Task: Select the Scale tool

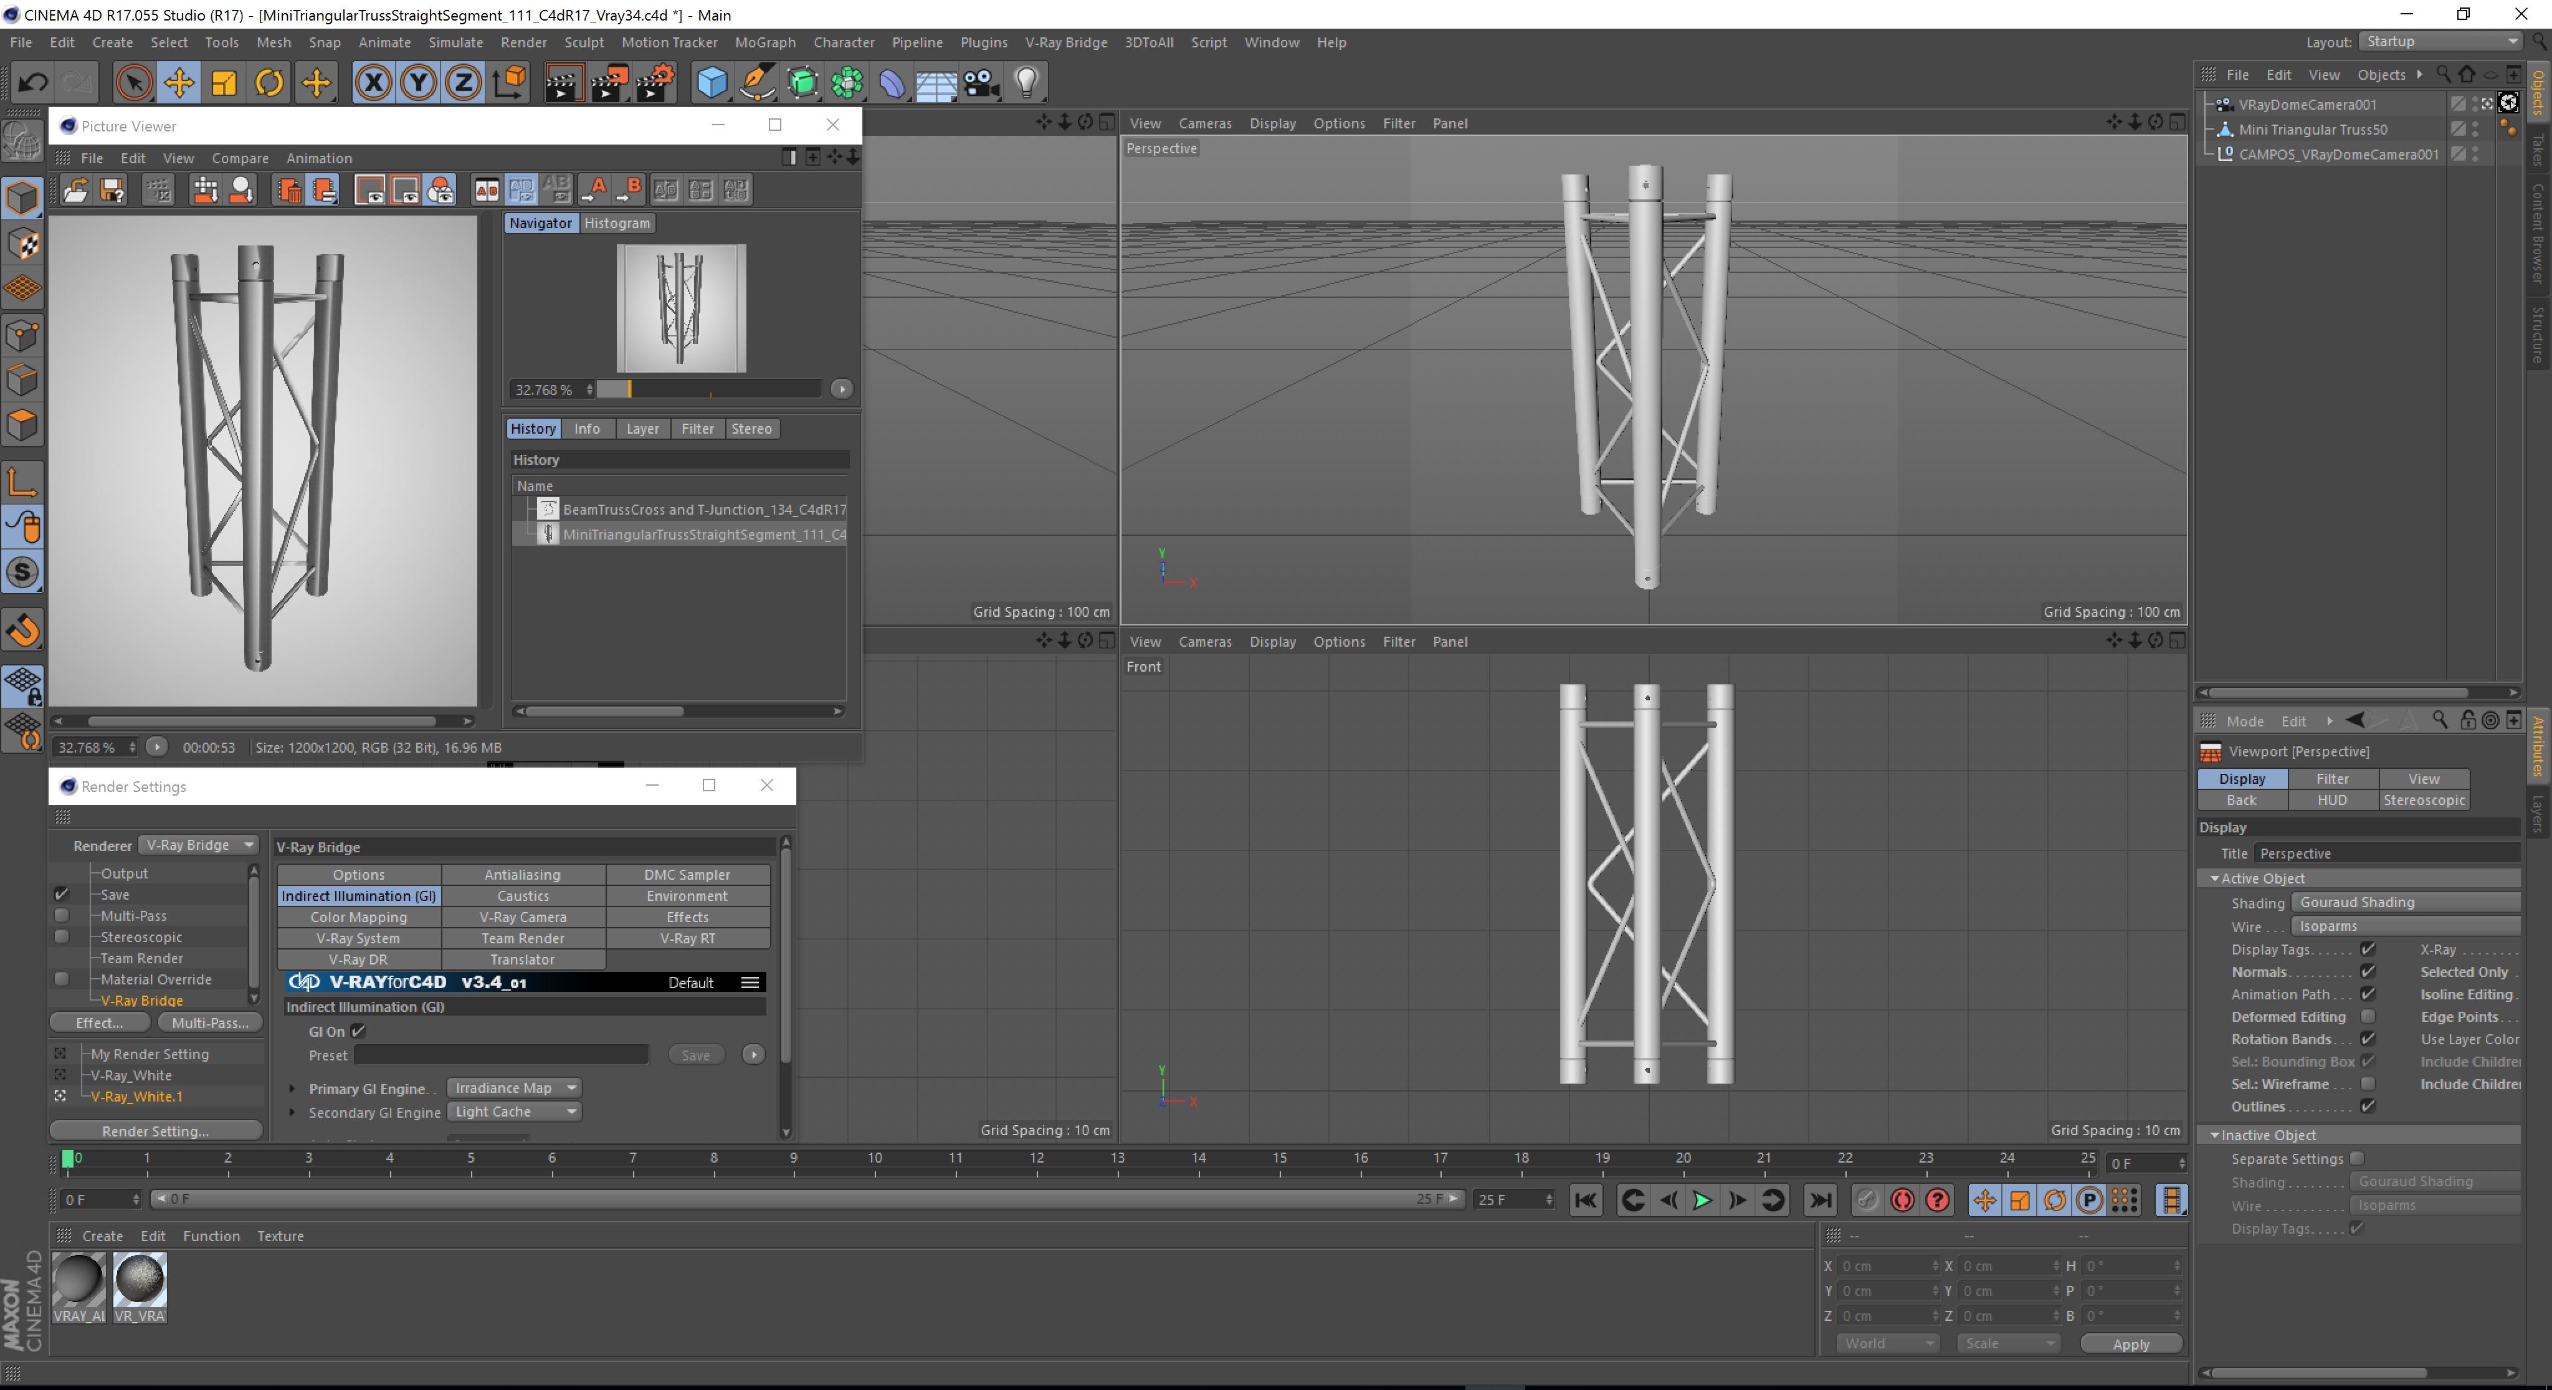Action: point(223,82)
